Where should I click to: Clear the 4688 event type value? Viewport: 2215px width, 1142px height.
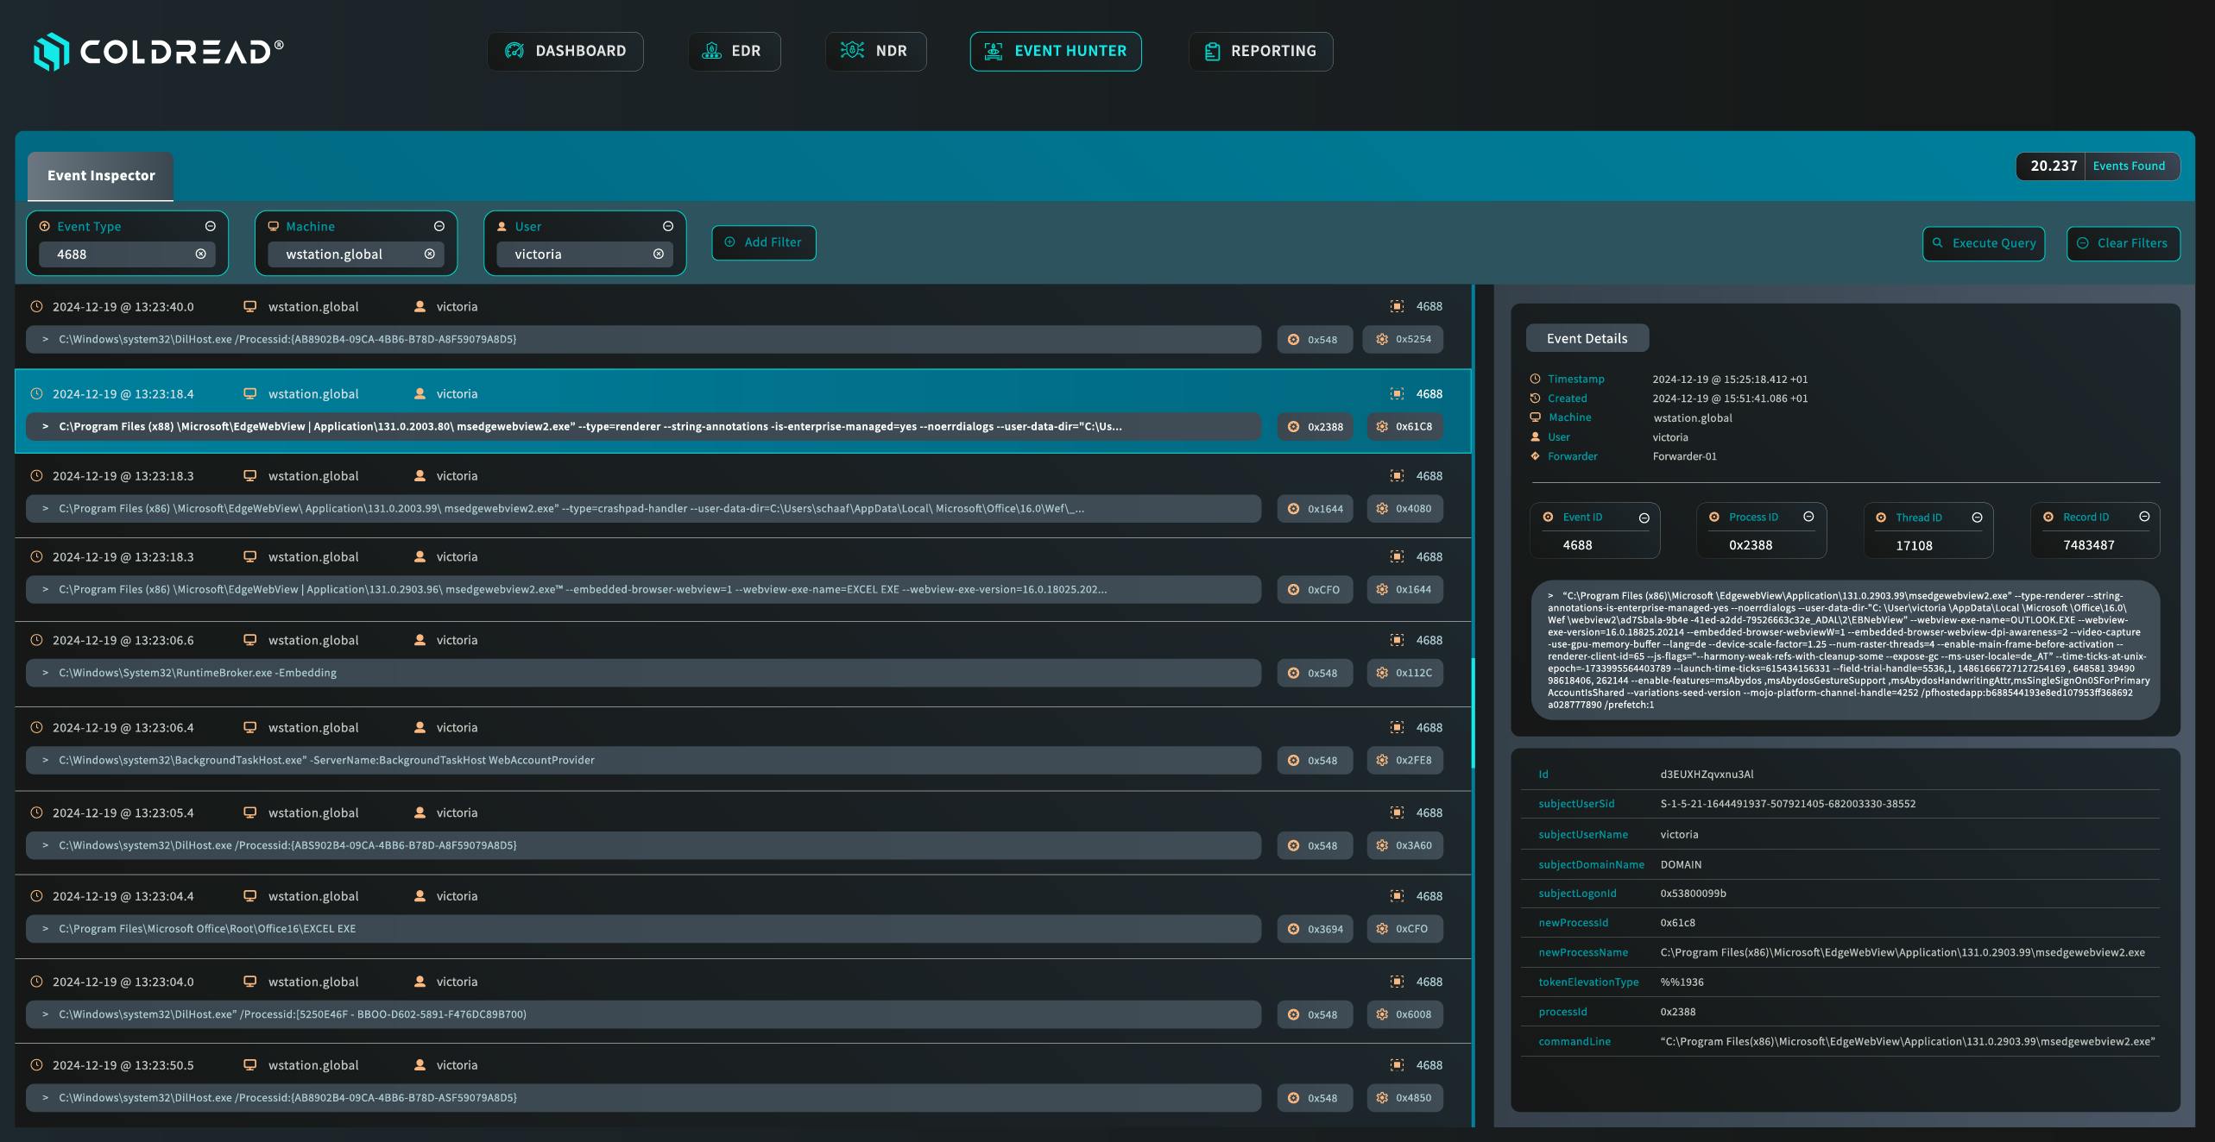click(x=200, y=254)
